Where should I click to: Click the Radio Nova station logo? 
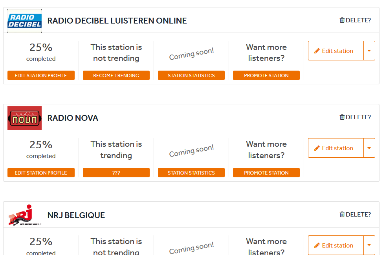(24, 118)
